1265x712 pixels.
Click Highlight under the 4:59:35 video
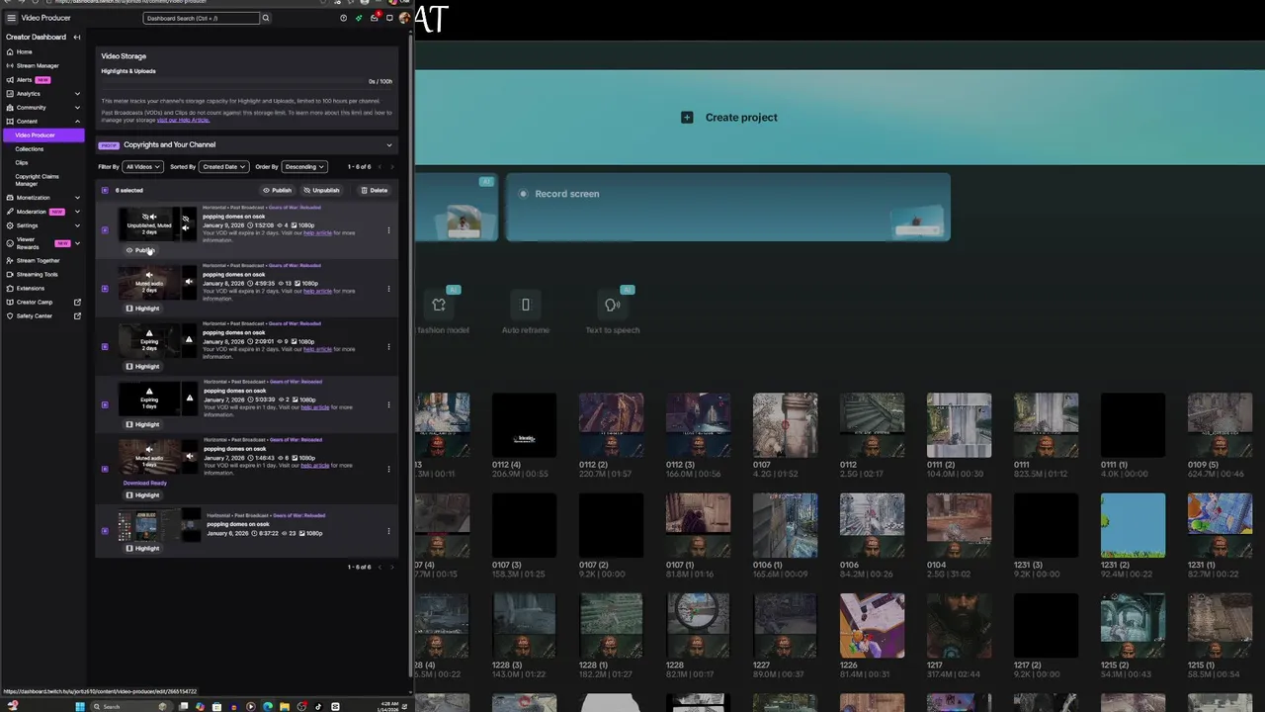pyautogui.click(x=143, y=308)
